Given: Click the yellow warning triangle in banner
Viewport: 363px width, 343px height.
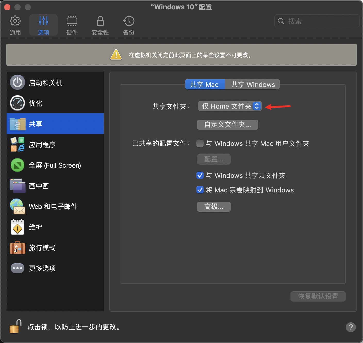Looking at the screenshot, I should [x=116, y=54].
